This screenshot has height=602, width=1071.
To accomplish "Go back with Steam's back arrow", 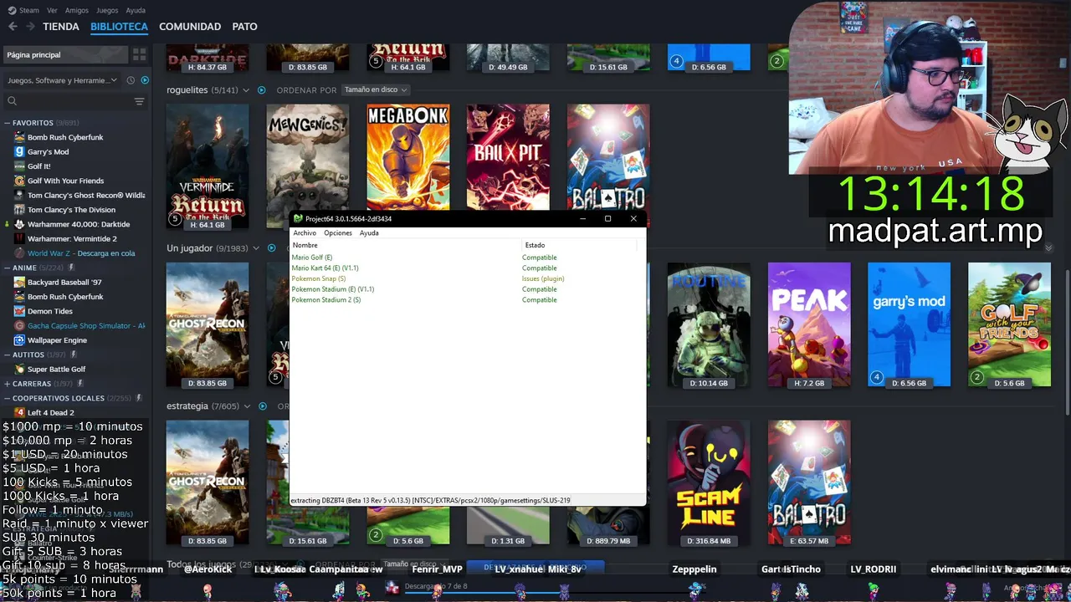I will [13, 27].
